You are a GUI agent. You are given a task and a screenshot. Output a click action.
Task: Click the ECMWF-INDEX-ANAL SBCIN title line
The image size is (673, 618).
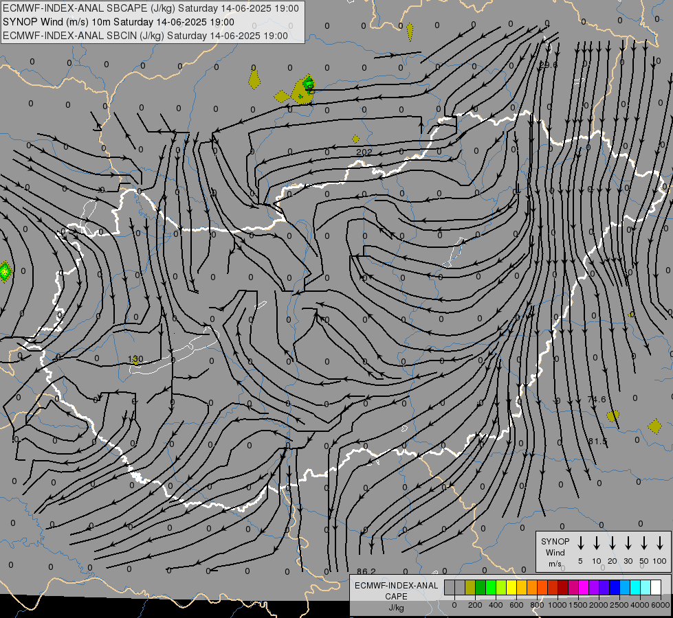click(x=145, y=36)
